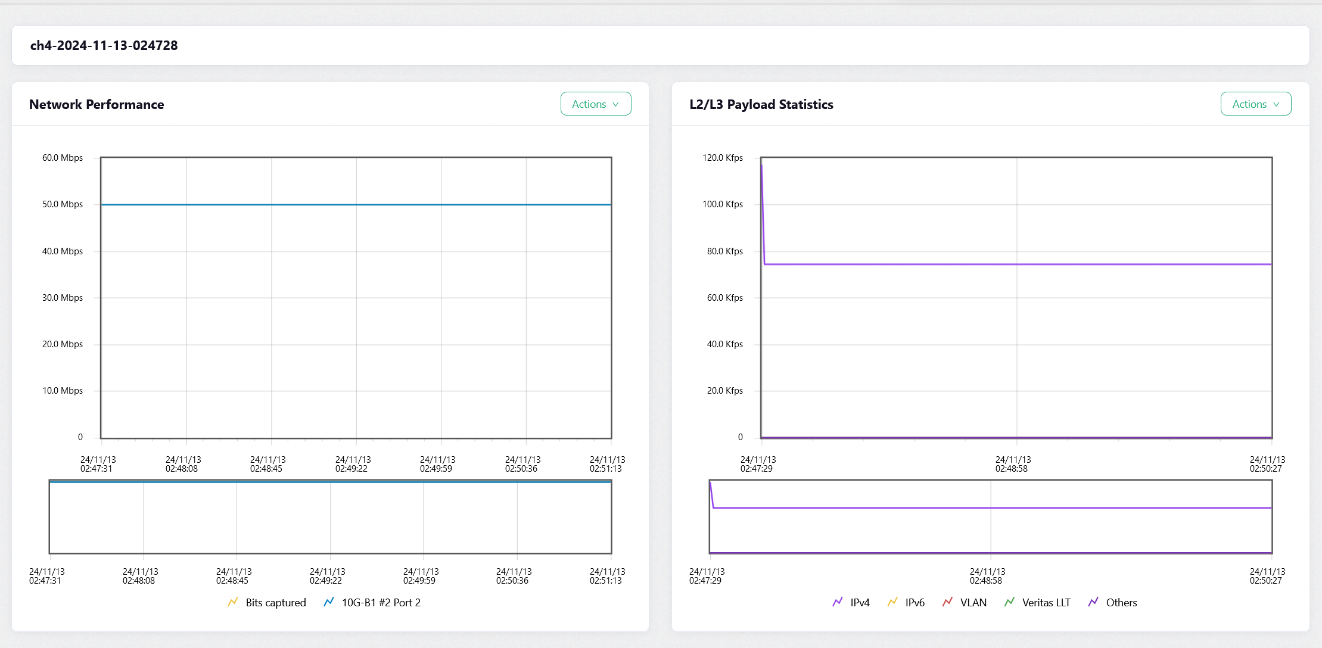Click the chevron on Network Performance Actions
This screenshot has width=1322, height=648.
[x=615, y=105]
